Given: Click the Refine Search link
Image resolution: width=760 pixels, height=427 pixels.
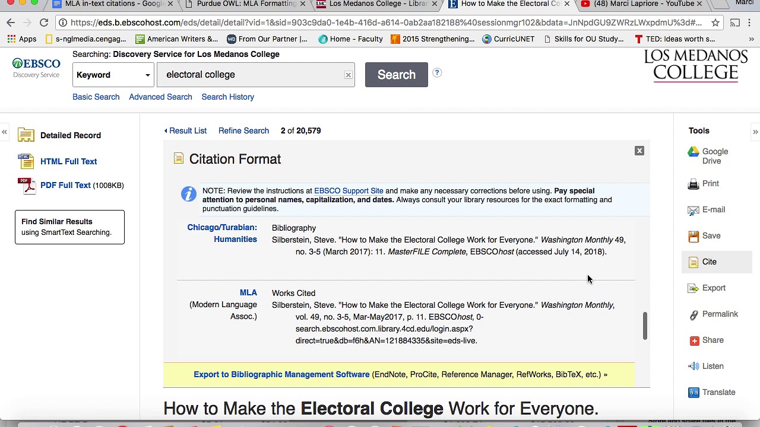Looking at the screenshot, I should pos(243,130).
